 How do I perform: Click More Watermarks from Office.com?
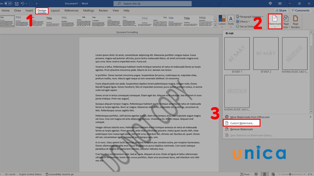(x=250, y=117)
